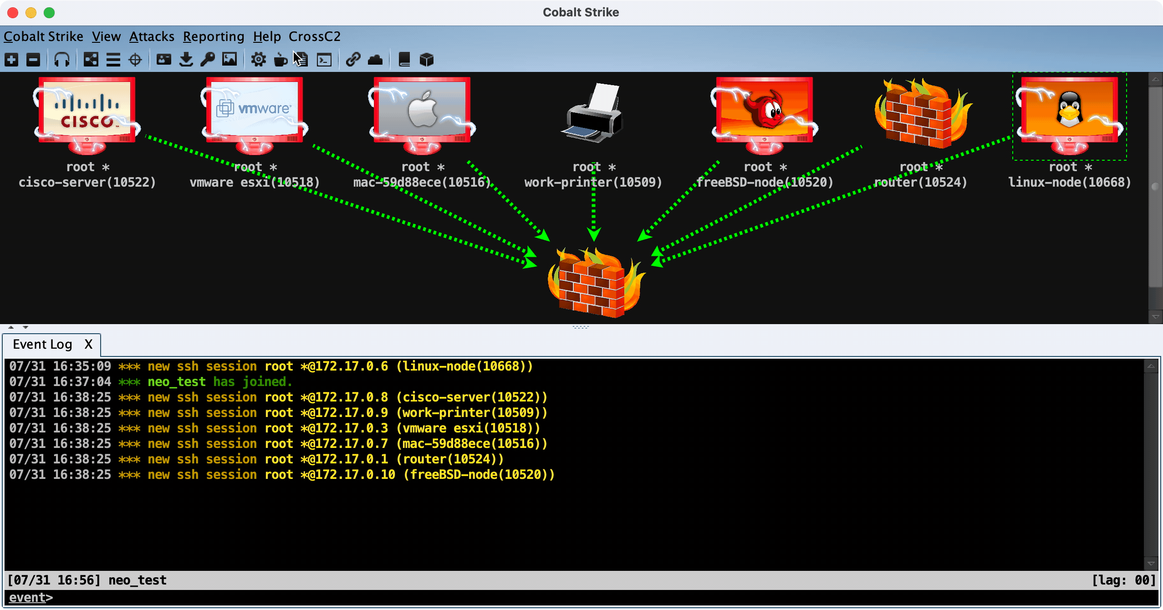Viewport: 1163px width, 610px height.
Task: Switch to pivot graph view icon
Action: pos(91,60)
